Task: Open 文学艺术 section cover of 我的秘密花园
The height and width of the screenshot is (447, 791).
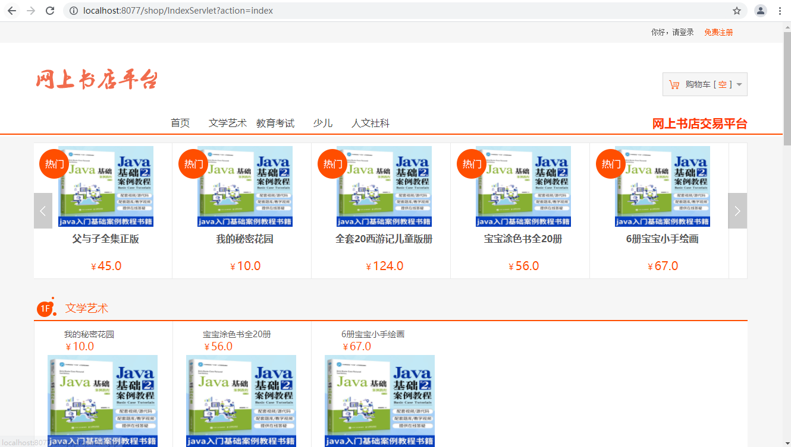Action: coord(102,401)
